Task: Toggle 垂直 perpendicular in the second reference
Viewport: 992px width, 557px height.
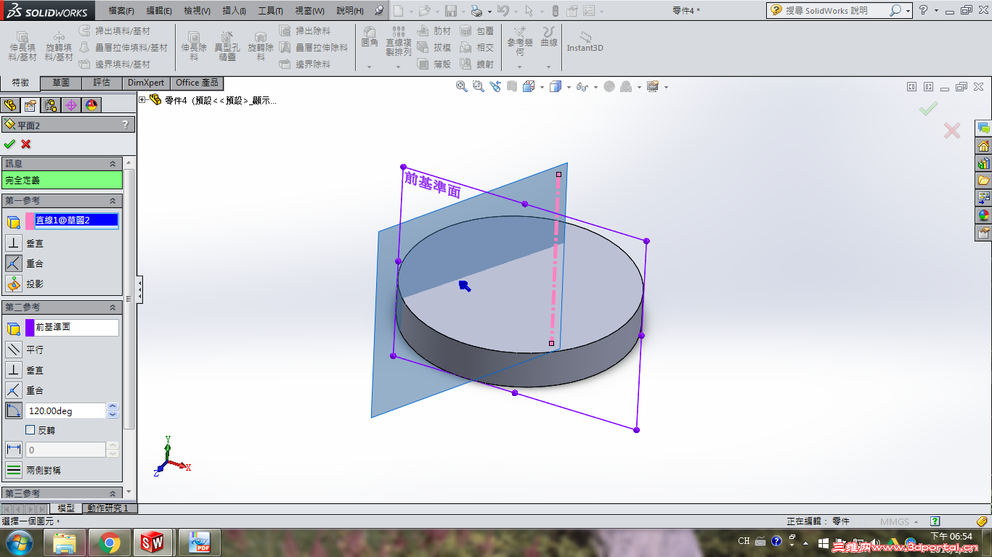Action: 14,370
